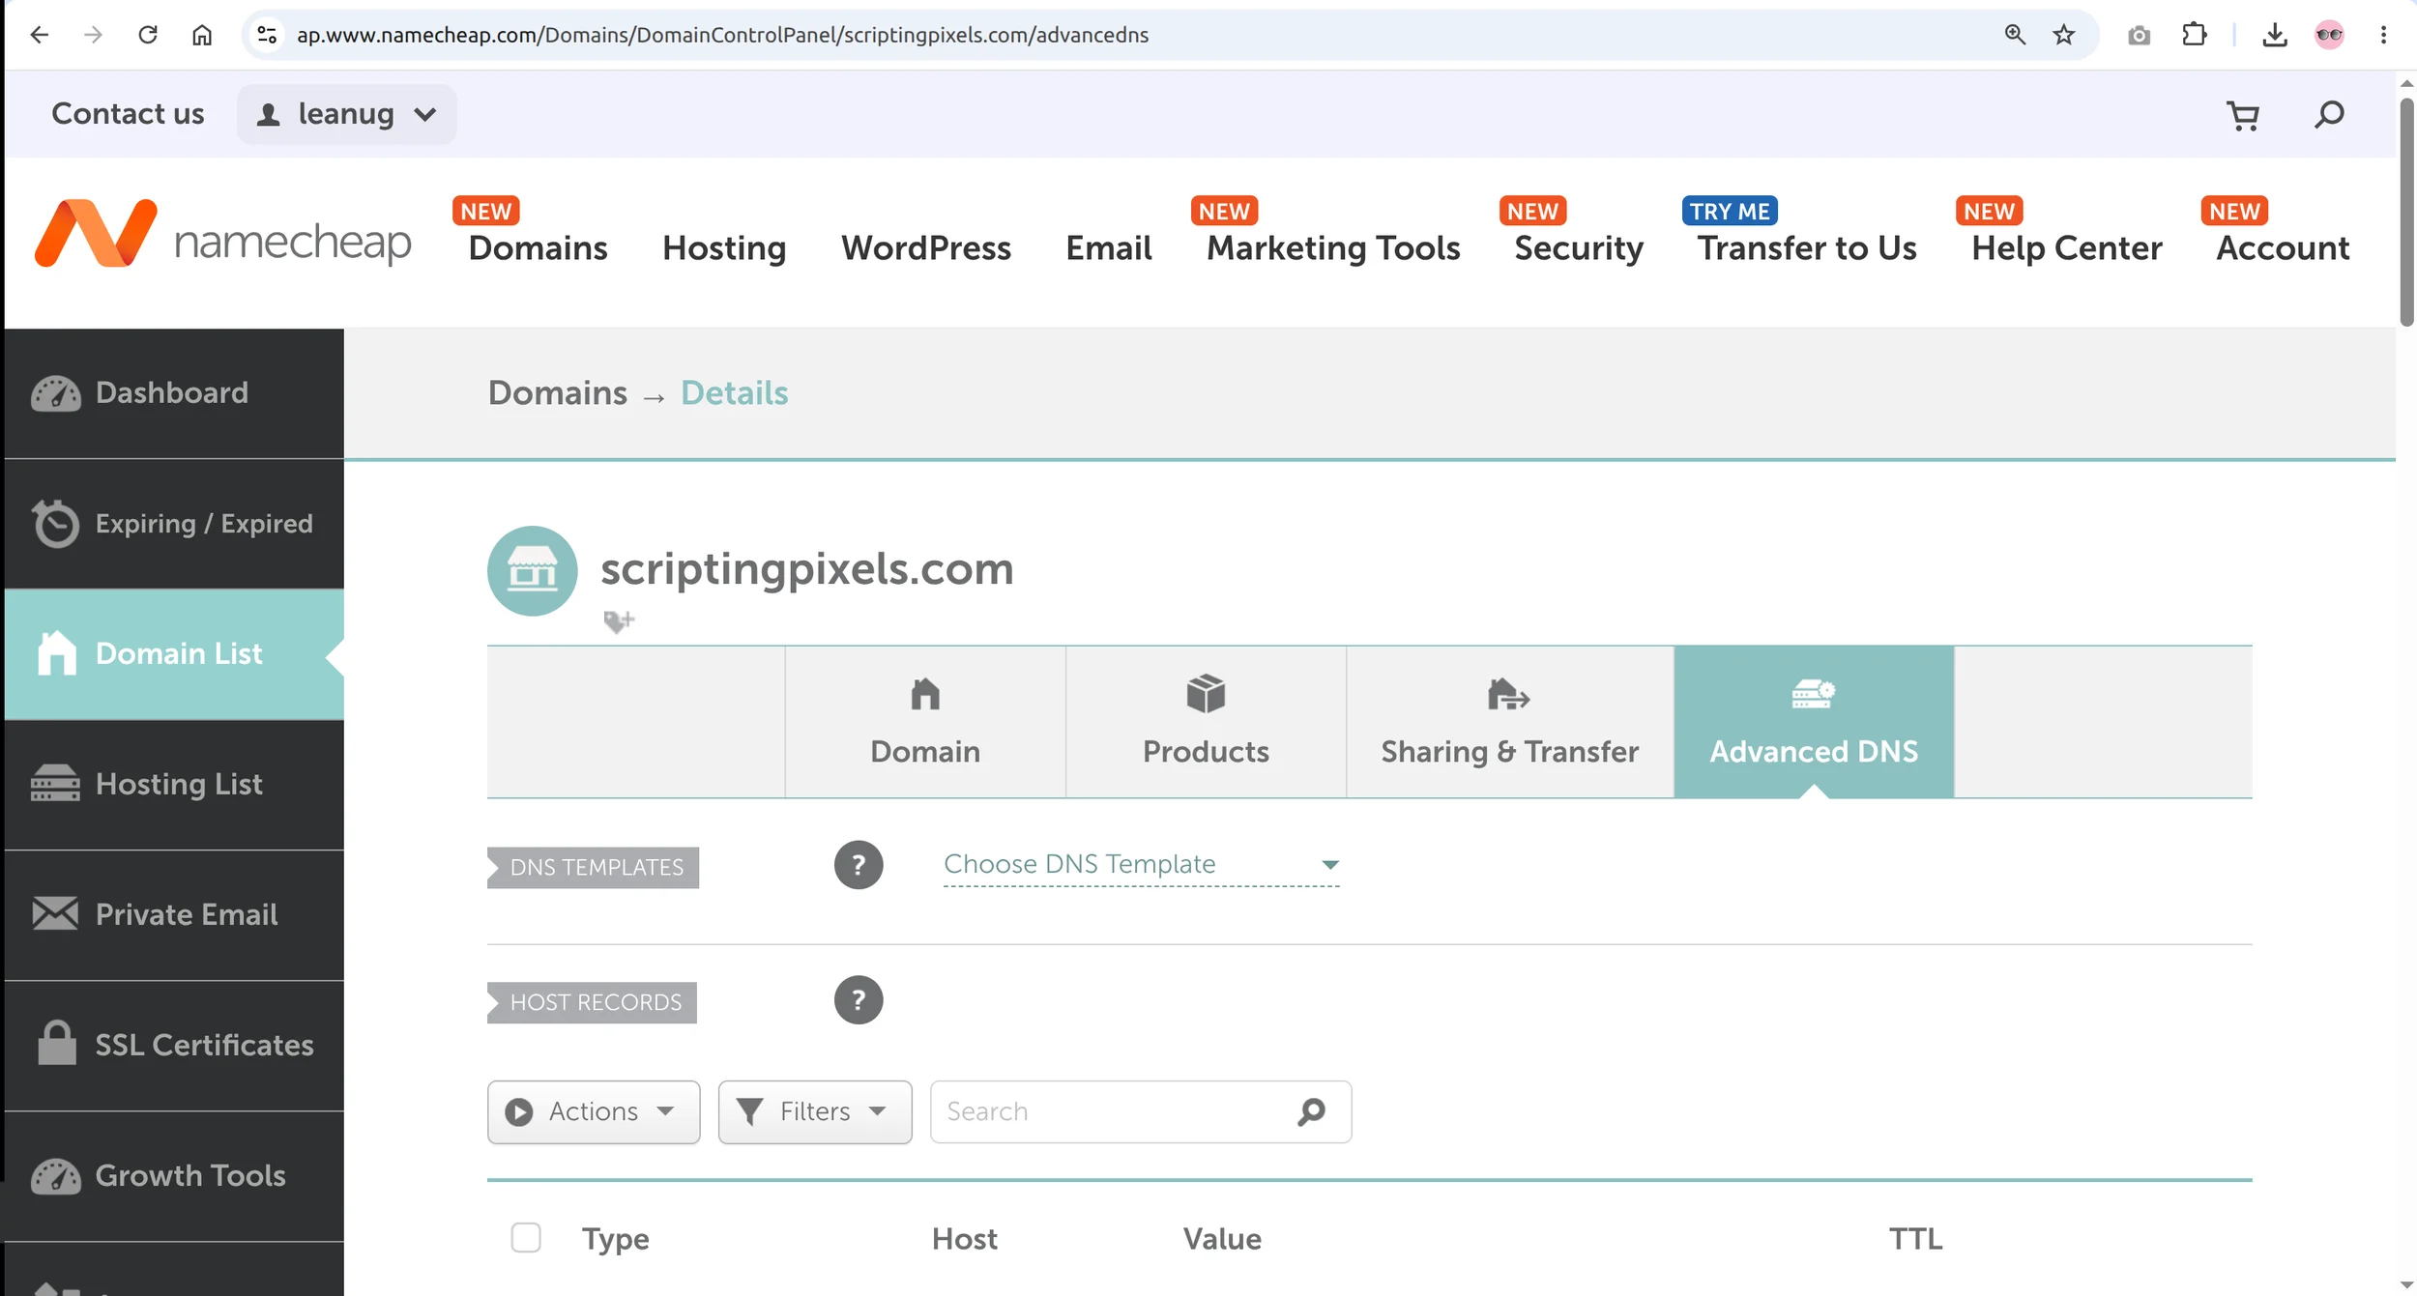View site information icon in address bar
Viewport: 2417px width, 1296px height.
[267, 35]
